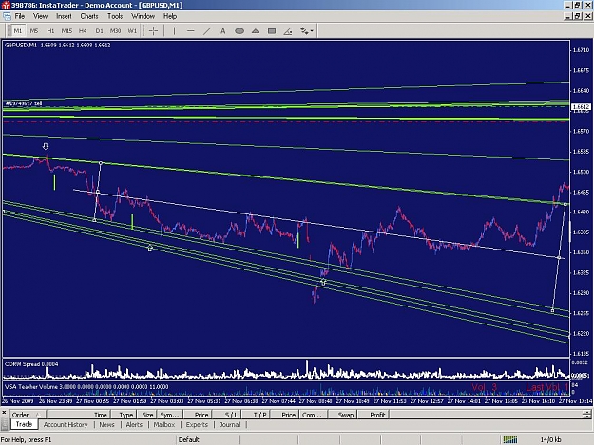Viewport: 594px width, 445px height.
Task: Select the vertical line drawing tool
Action: [x=174, y=31]
